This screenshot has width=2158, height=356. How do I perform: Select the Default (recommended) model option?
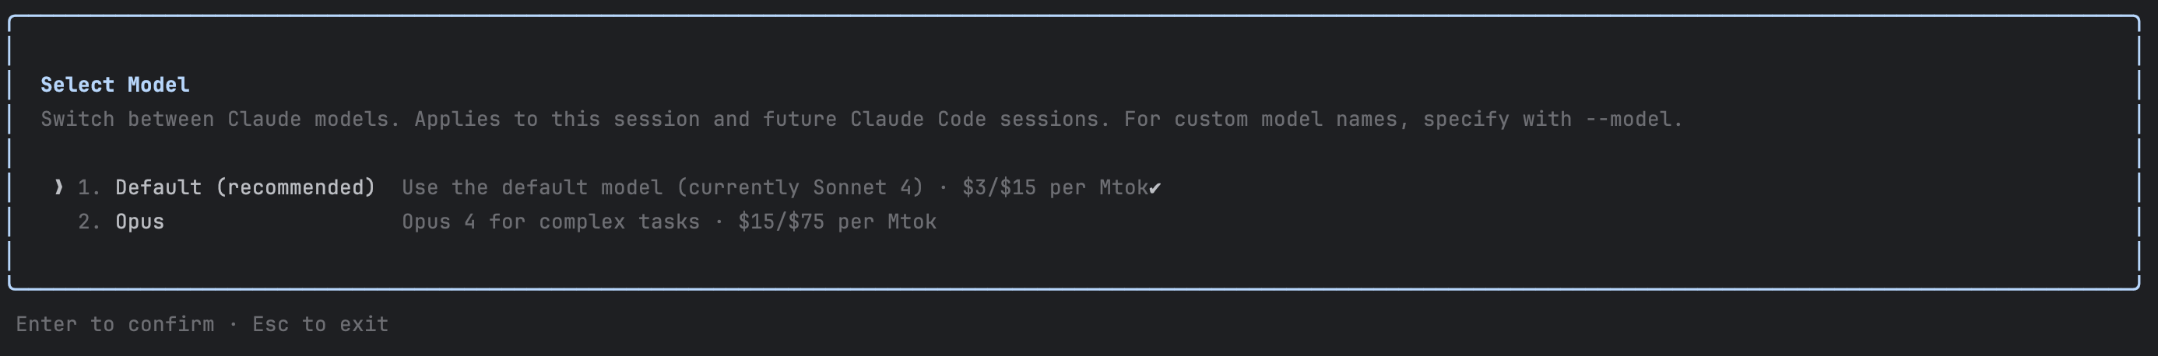click(x=244, y=187)
